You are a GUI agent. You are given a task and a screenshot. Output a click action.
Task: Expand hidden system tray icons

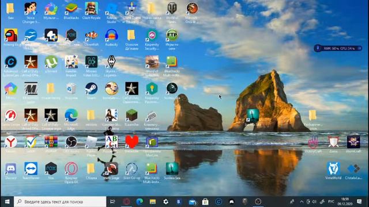pos(302,202)
